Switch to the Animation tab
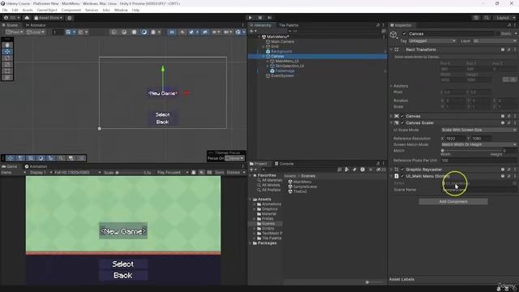This screenshot has width=519, height=292. (36, 166)
